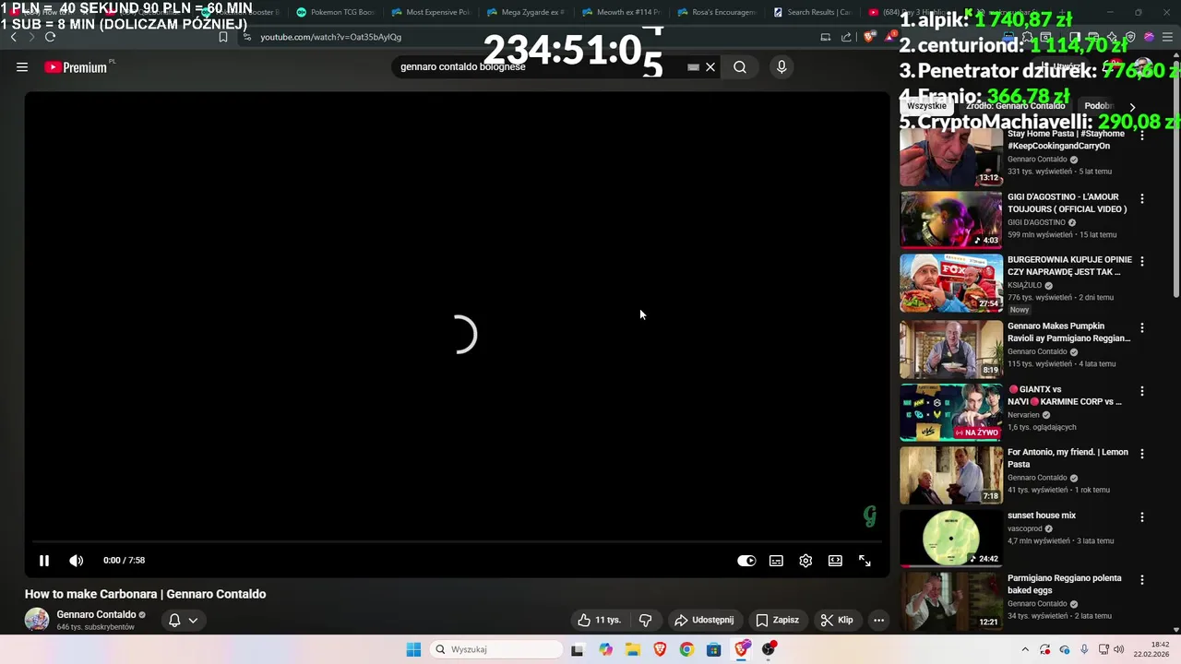This screenshot has height=664, width=1181.
Task: Open the GIANTX vs NAVI live stream
Action: (951, 412)
